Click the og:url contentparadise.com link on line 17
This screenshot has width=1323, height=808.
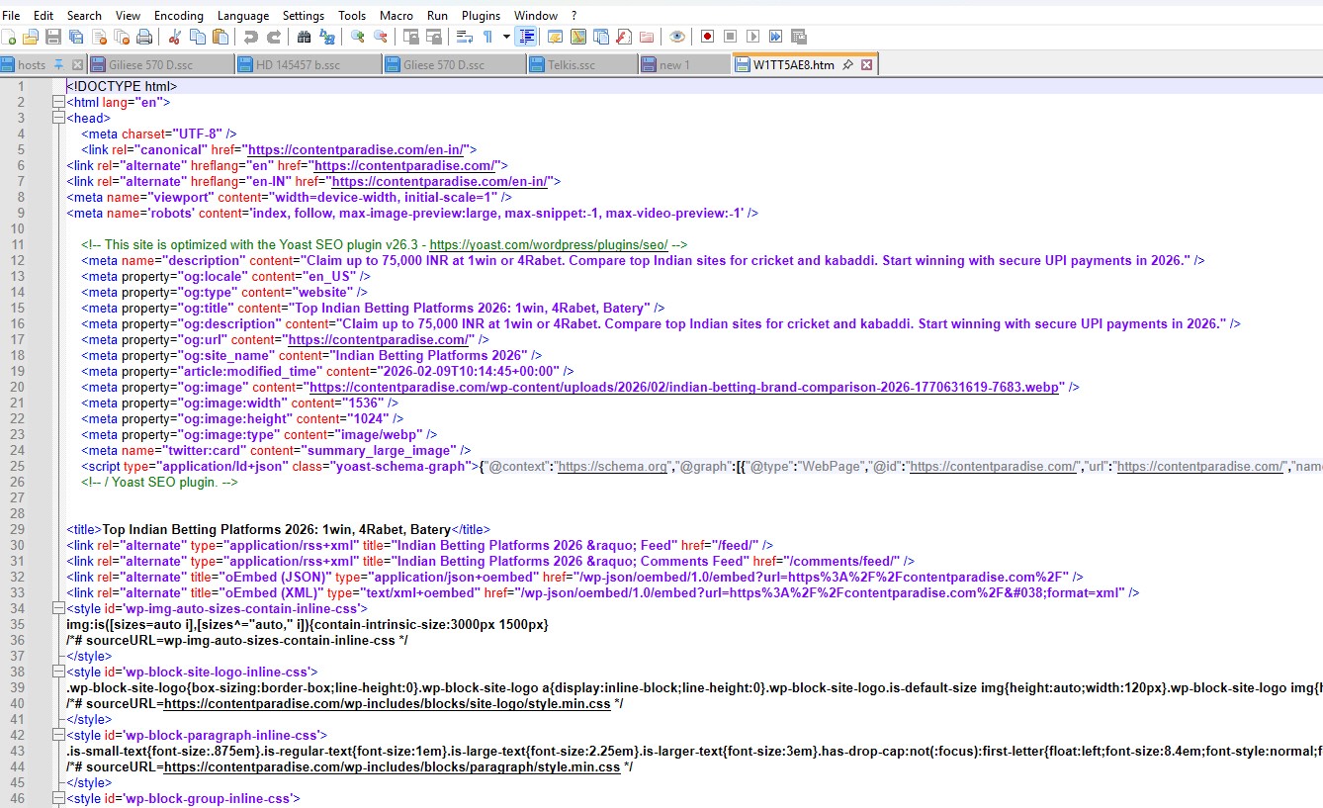378,339
